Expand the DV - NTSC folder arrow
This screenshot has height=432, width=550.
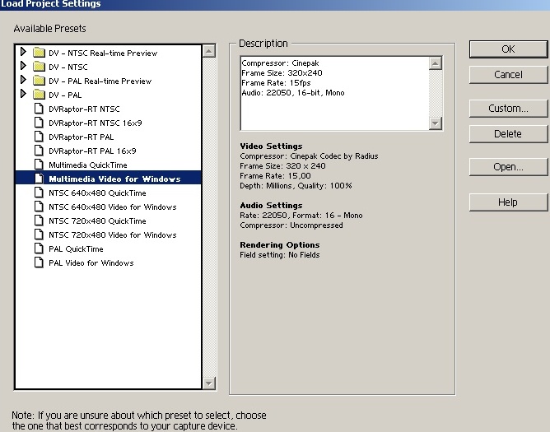click(23, 66)
